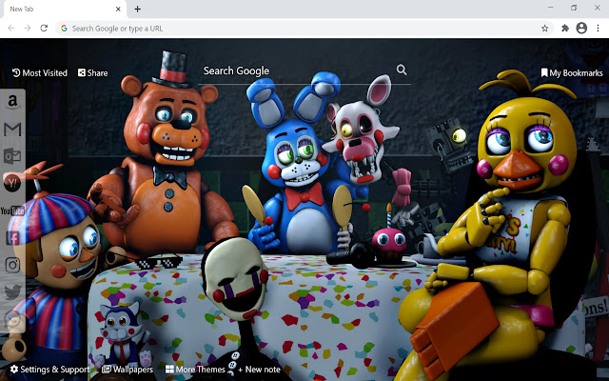Open the Yahoo shortcut in sidebar
609x381 pixels.
pyautogui.click(x=12, y=183)
